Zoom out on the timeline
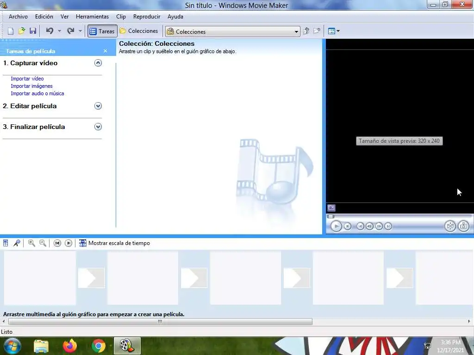Image resolution: width=474 pixels, height=355 pixels. pos(43,243)
